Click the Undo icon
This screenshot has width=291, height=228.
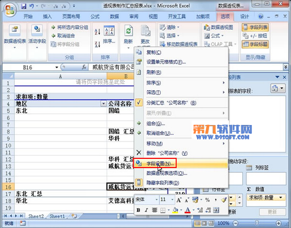[x=32, y=6]
